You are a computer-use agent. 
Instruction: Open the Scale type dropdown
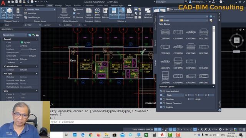click(x=175, y=95)
